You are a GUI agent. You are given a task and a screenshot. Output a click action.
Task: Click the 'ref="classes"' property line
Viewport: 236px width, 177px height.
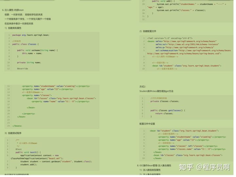(x=188, y=146)
